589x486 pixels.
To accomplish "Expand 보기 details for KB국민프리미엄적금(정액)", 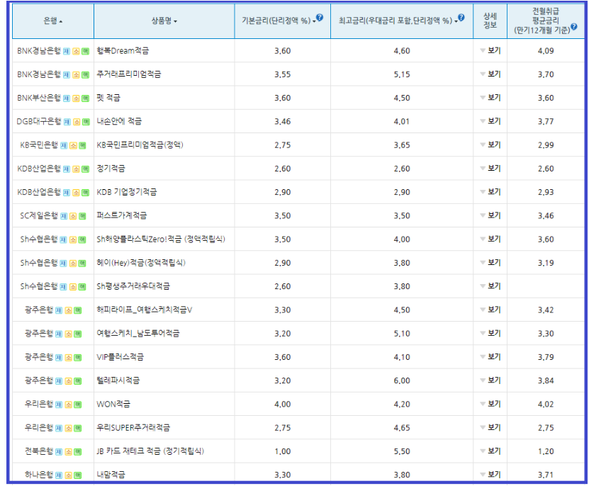I will coord(490,145).
